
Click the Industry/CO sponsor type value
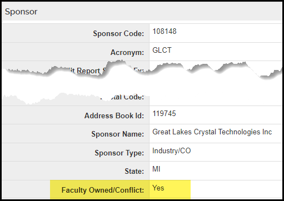click(172, 150)
